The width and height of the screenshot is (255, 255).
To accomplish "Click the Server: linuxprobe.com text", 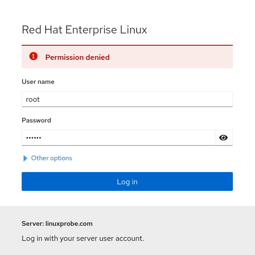I will (57, 223).
